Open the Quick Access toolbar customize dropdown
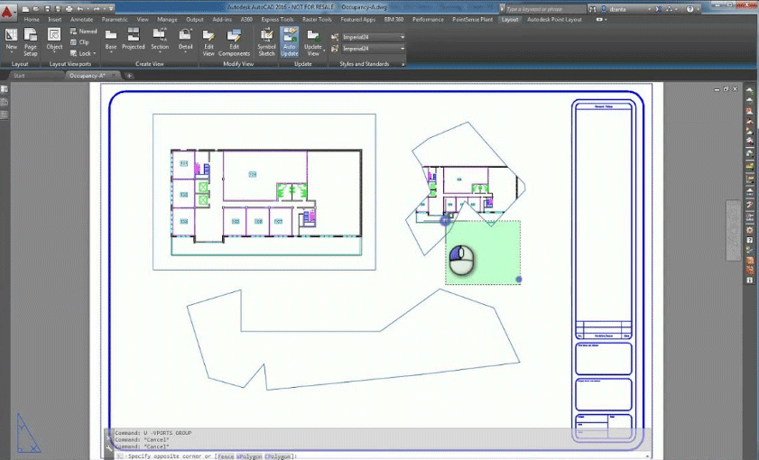 [111, 9]
